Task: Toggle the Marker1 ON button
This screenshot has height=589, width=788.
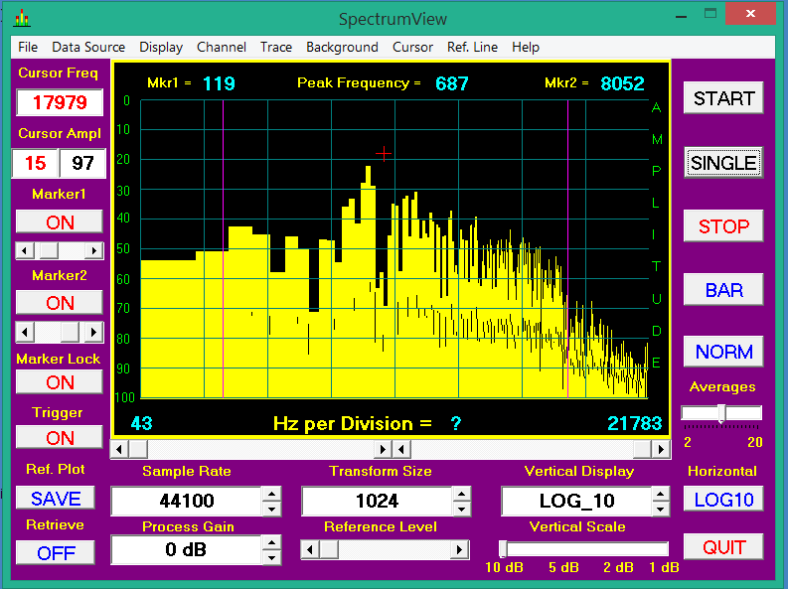Action: (x=60, y=221)
